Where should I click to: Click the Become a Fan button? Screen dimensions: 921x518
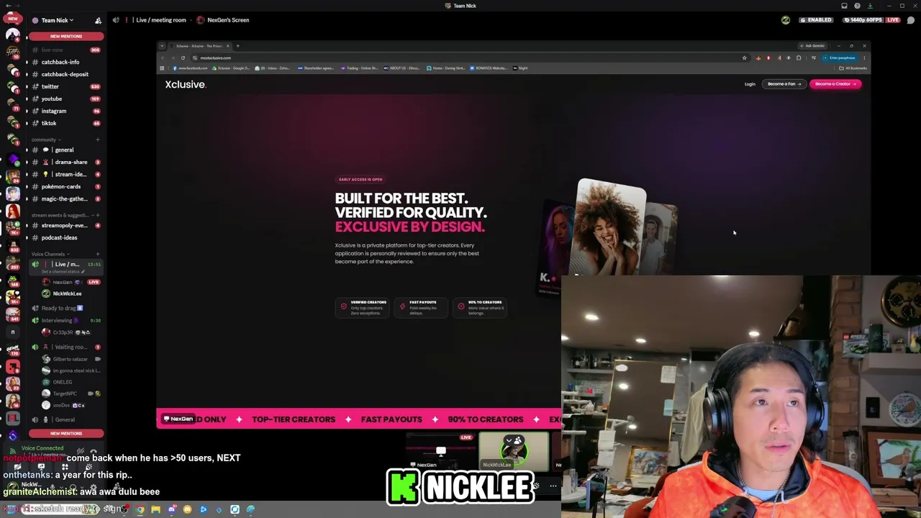(784, 84)
